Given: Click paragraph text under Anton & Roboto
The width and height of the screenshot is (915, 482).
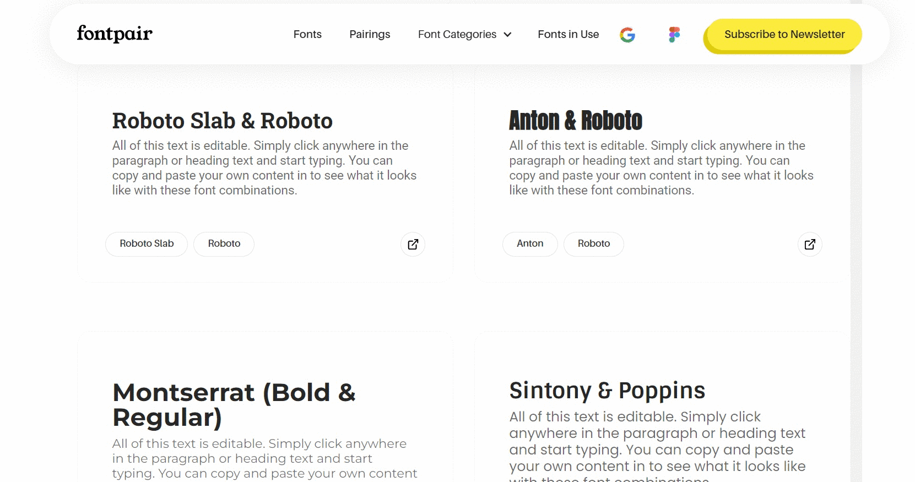Looking at the screenshot, I should pyautogui.click(x=661, y=168).
